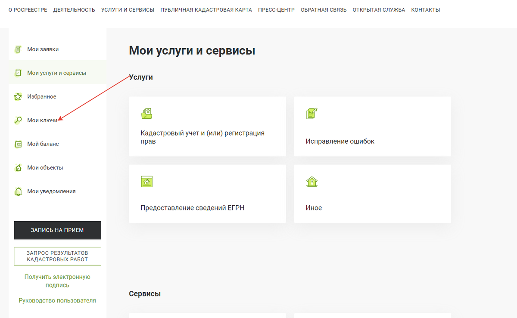
Task: Click the Иное house question icon
Action: (312, 181)
